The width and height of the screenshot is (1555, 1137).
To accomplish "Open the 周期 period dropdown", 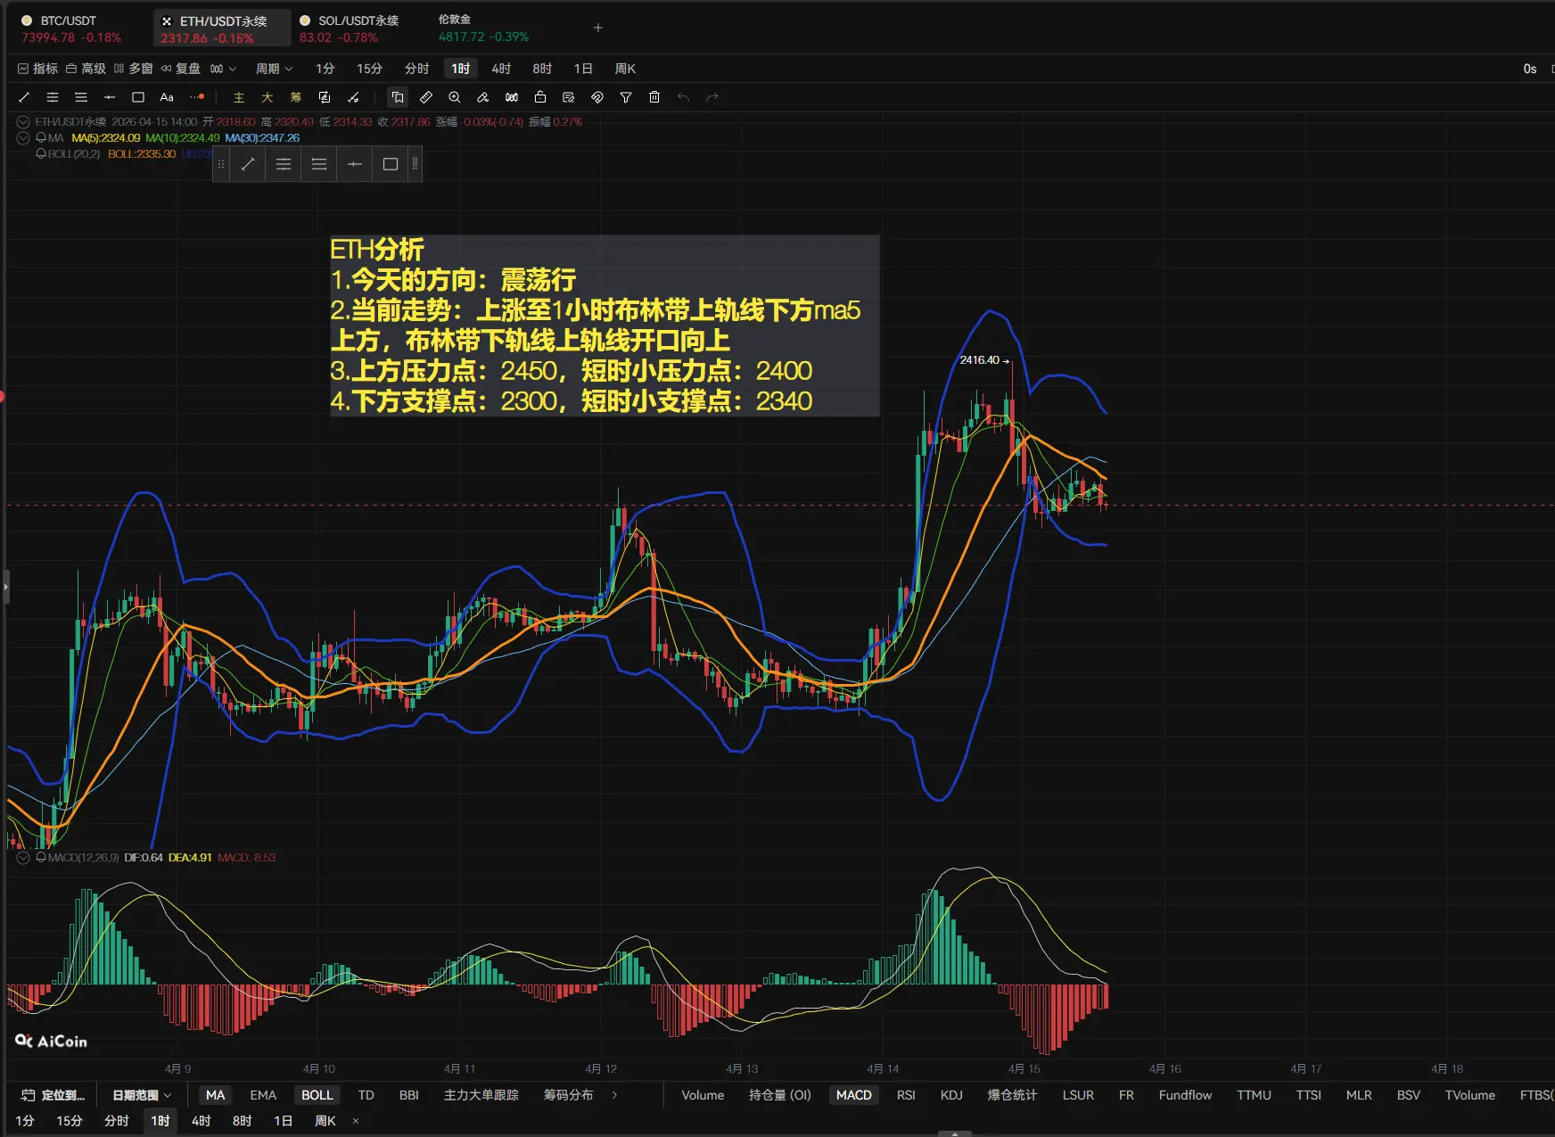I will coord(274,69).
